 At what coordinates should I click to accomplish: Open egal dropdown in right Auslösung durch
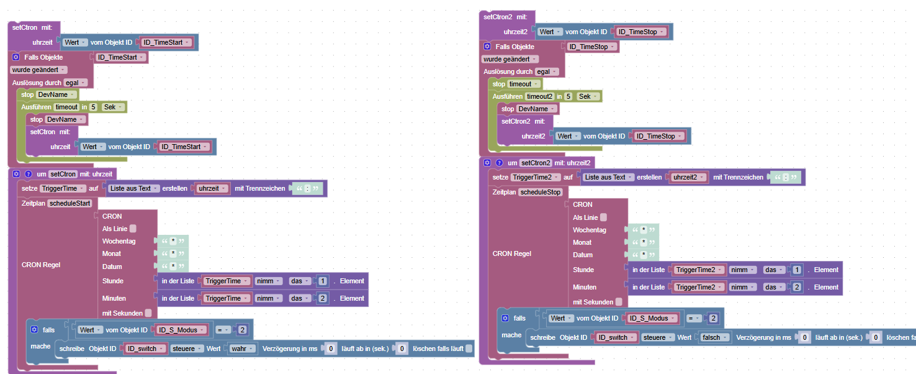tap(546, 71)
